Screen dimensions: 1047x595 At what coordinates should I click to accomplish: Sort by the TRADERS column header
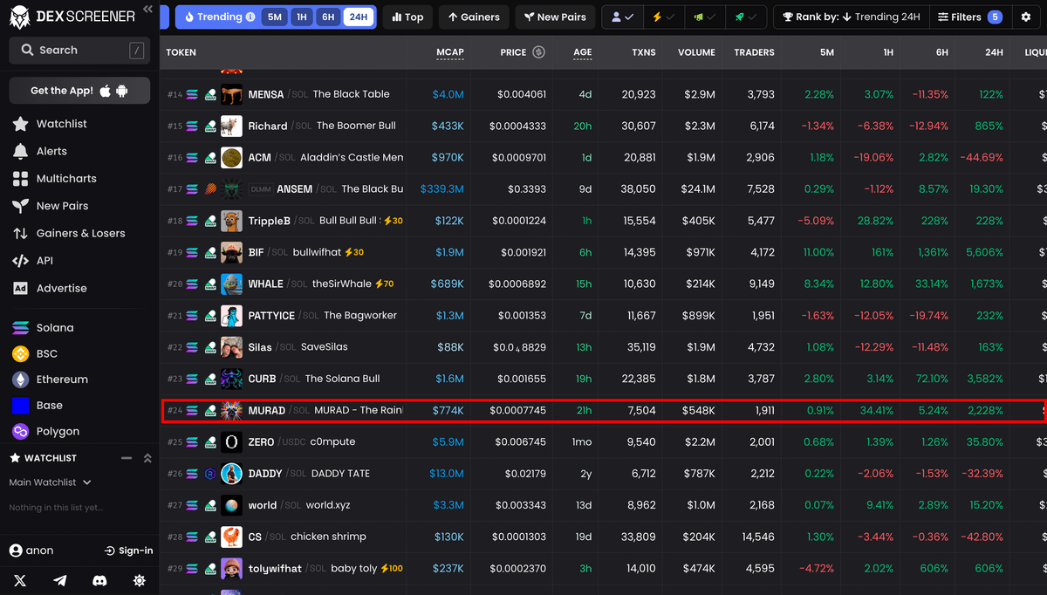754,52
